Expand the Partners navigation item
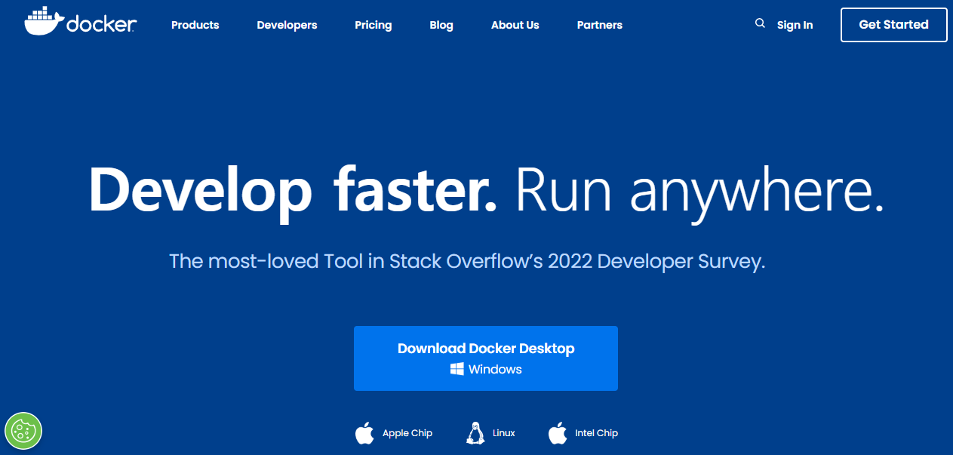The image size is (953, 455). (599, 25)
